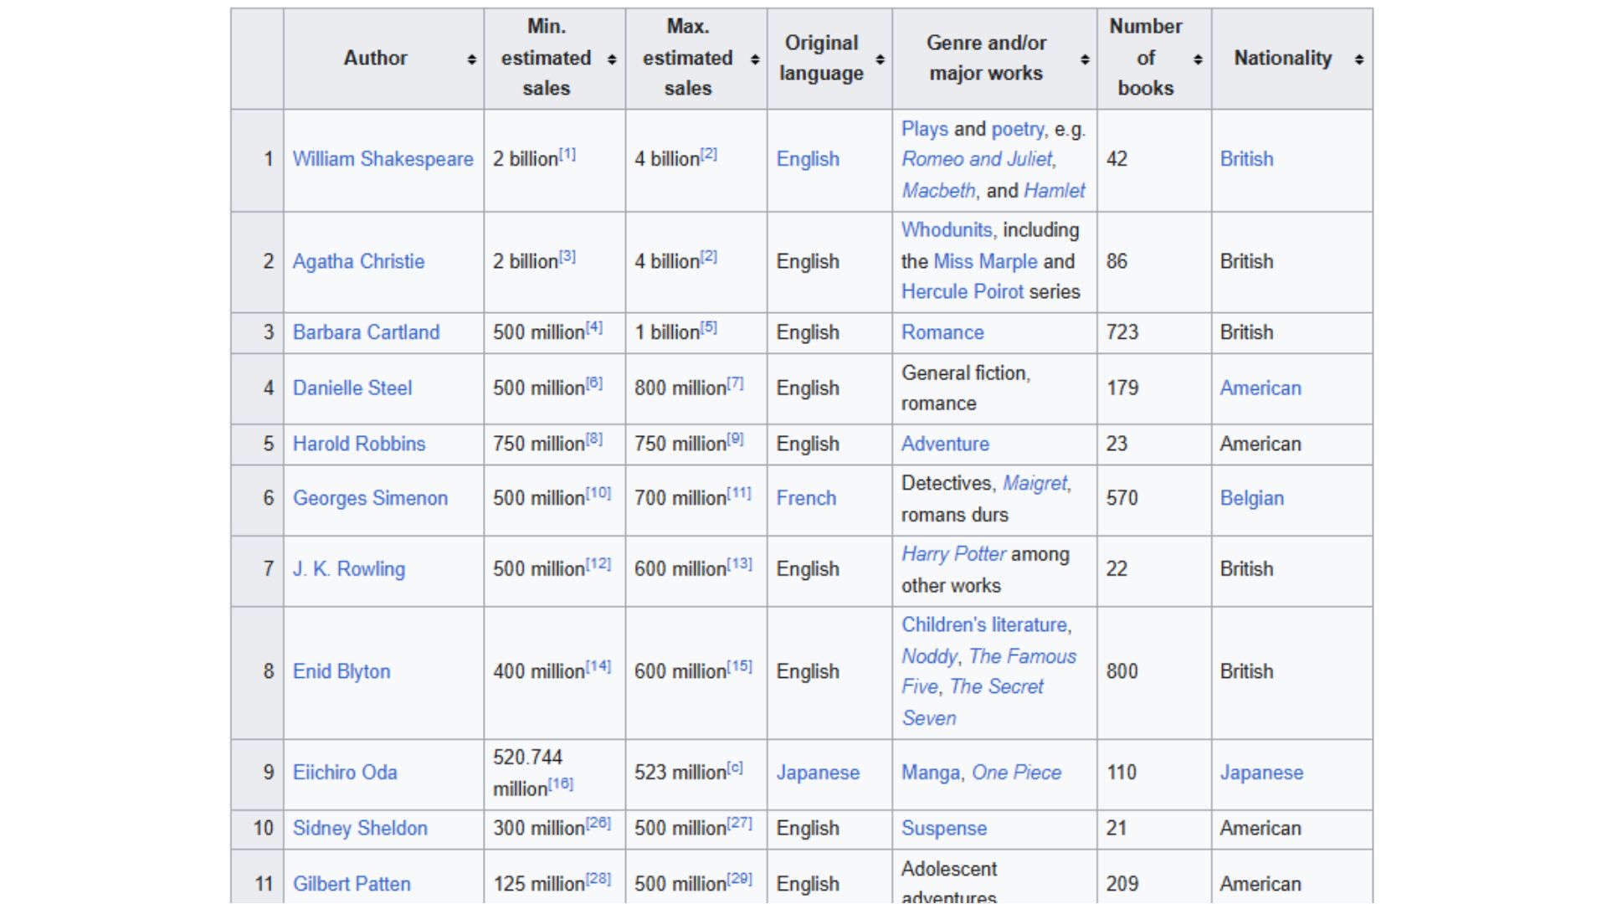Viewport: 1607px width, 904px height.
Task: Open Romeo and Juliet link
Action: pyautogui.click(x=977, y=159)
